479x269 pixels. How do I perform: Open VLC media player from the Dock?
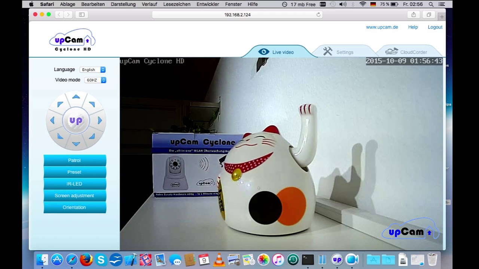219,260
